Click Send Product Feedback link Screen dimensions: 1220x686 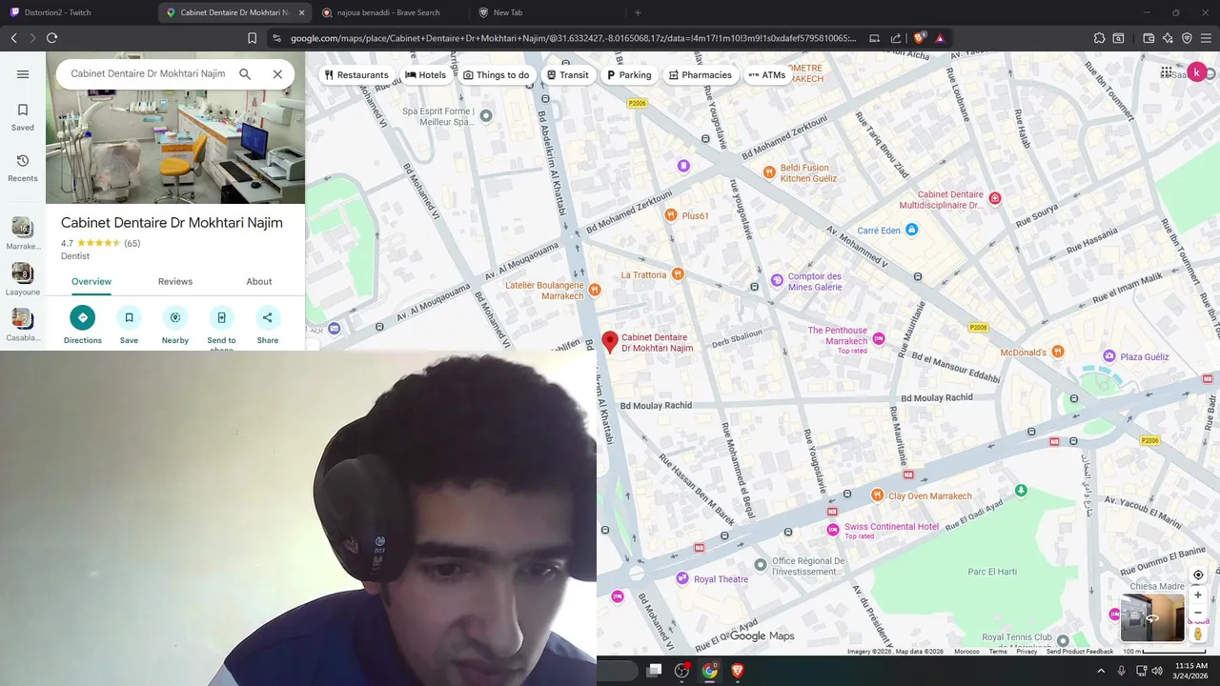pos(1080,652)
